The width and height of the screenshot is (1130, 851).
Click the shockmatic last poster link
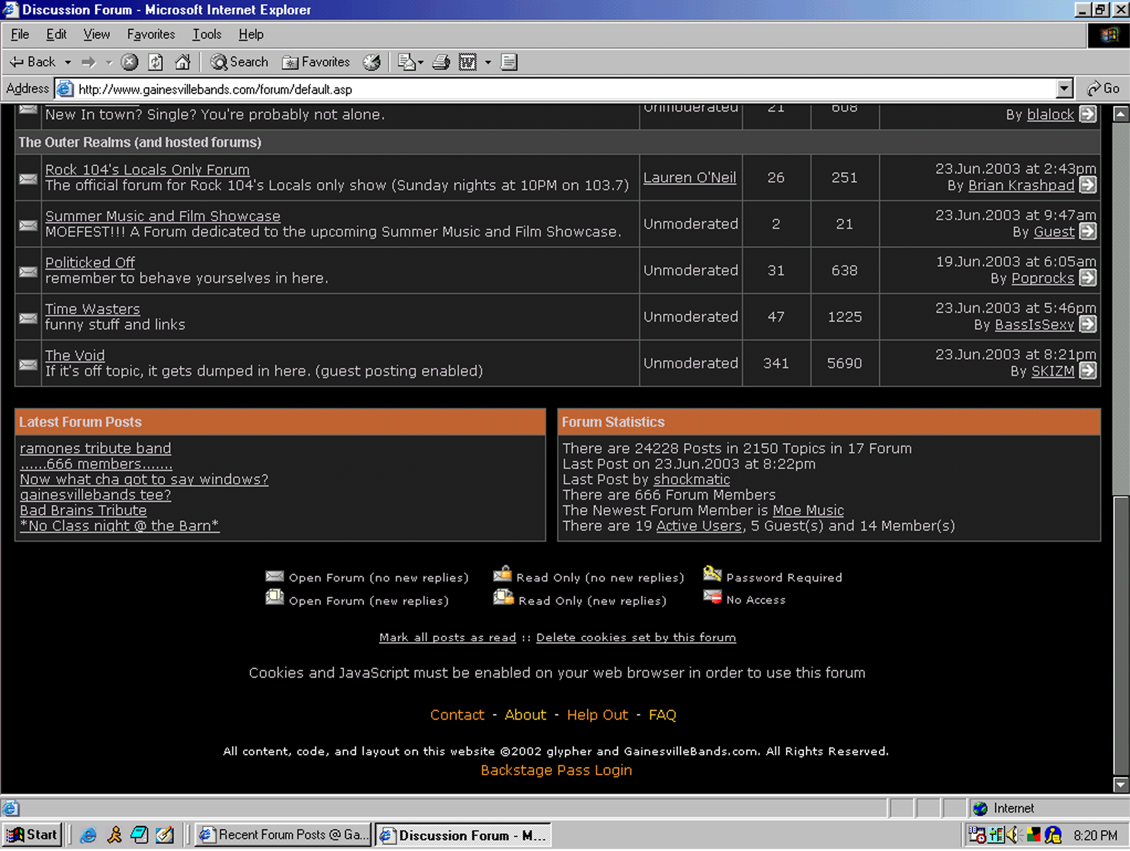click(x=692, y=479)
